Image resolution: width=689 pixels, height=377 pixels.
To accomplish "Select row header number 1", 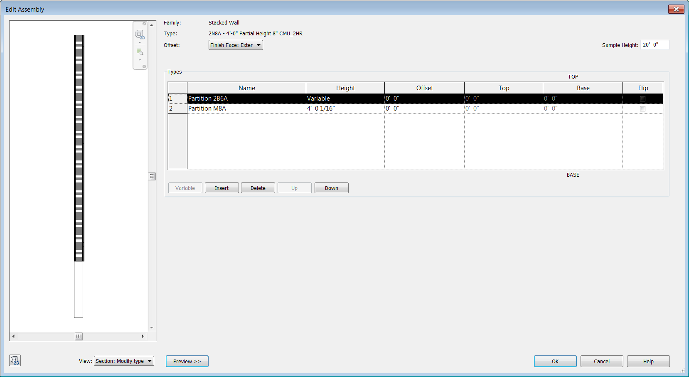I will tap(177, 99).
